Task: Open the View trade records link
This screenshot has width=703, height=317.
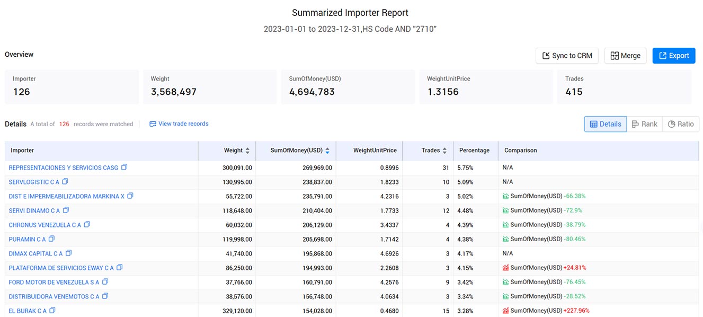Action: click(179, 124)
